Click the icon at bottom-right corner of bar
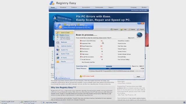This screenshot has width=186, height=104. coord(184,103)
